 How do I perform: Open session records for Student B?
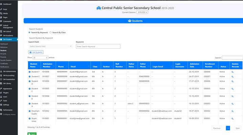click(x=232, y=96)
